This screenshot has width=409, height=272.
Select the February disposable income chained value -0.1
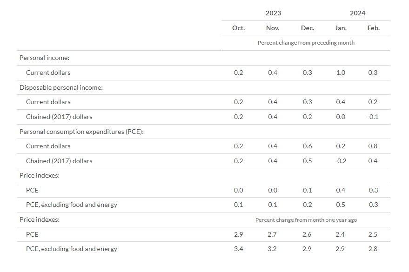coord(372,117)
